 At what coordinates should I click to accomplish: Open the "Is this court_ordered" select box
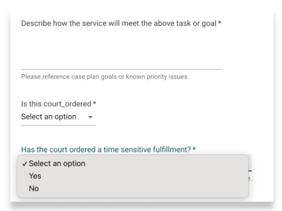click(x=58, y=117)
